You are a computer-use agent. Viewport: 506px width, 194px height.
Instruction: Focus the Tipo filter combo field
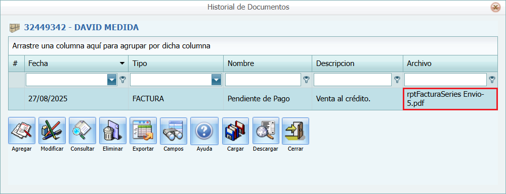tap(171, 80)
